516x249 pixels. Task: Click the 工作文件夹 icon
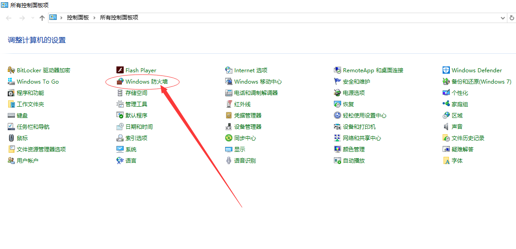point(11,104)
